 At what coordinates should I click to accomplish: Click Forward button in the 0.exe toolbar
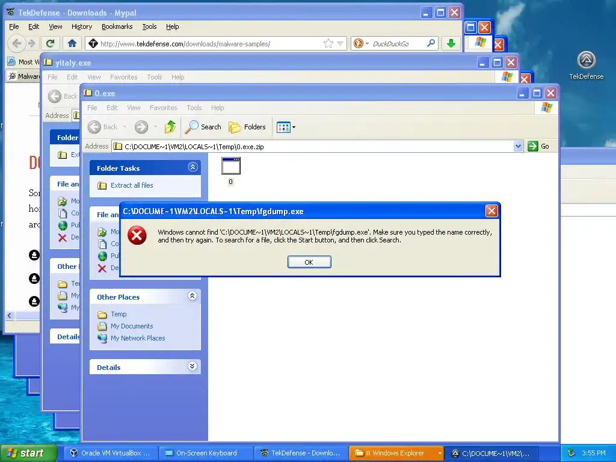click(141, 127)
